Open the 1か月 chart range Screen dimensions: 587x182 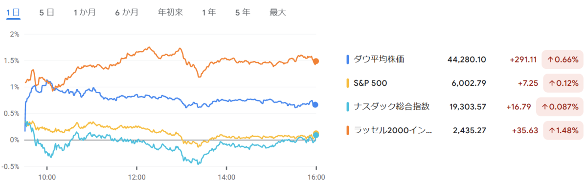(84, 13)
